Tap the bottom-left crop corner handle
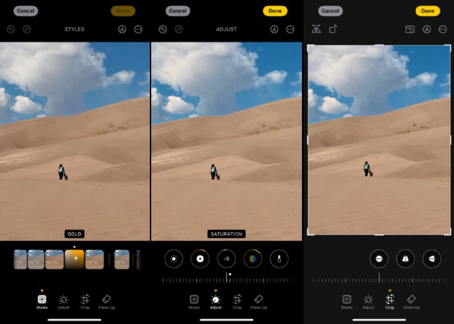Viewport: 454px width, 324px height. coord(310,232)
